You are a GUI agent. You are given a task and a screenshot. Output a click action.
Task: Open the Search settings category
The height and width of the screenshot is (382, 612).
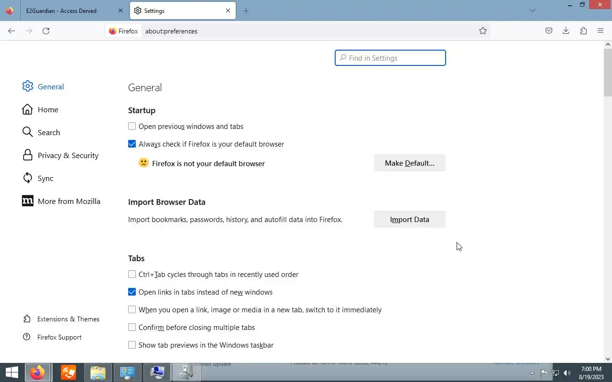click(x=49, y=132)
